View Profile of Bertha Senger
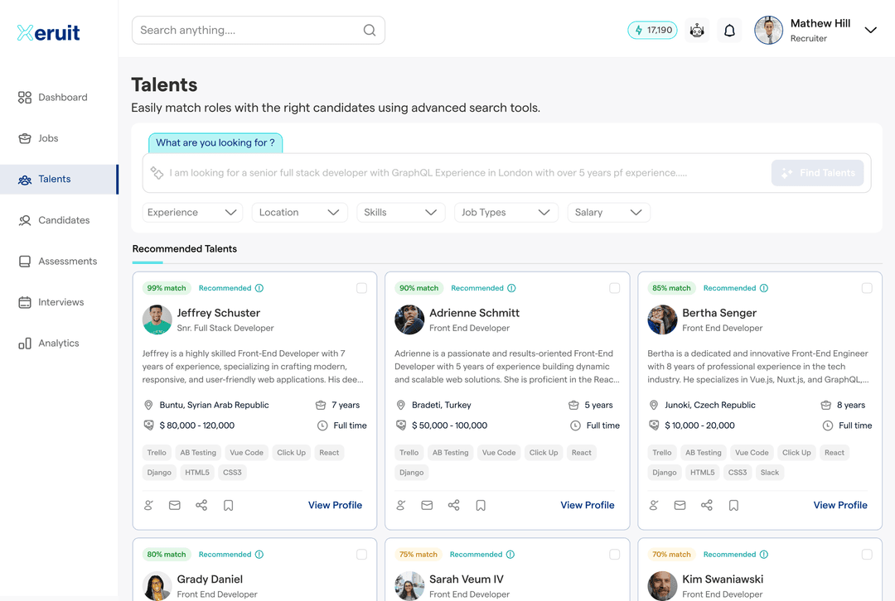Screen dimensions: 895x601 pos(839,505)
